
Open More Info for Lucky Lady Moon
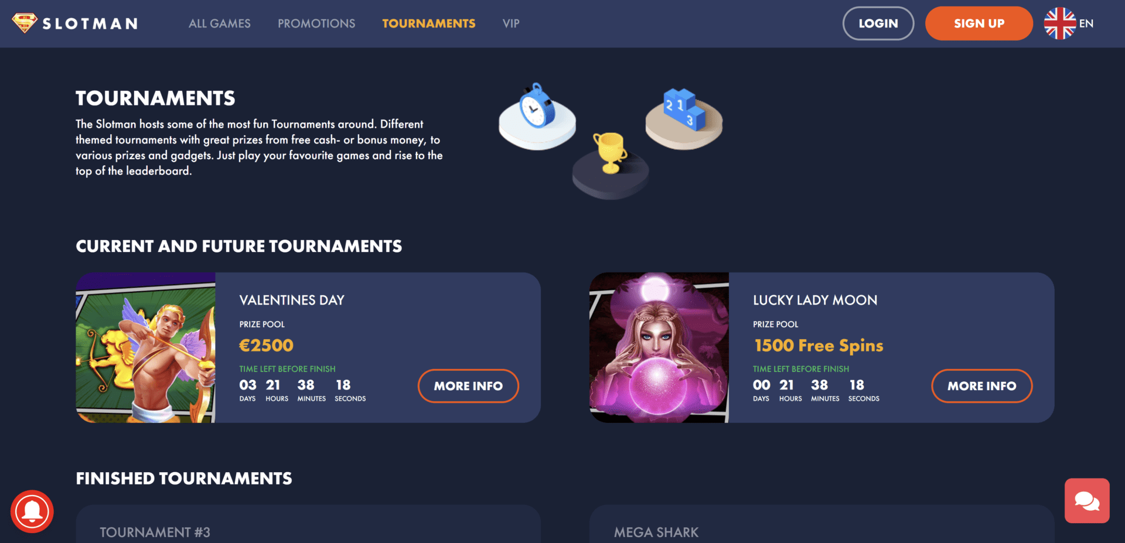[x=982, y=386]
